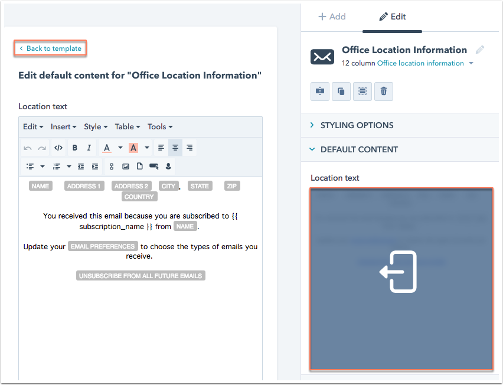Switch to the Add tab
Viewport: 503px width, 385px height.
pos(332,17)
